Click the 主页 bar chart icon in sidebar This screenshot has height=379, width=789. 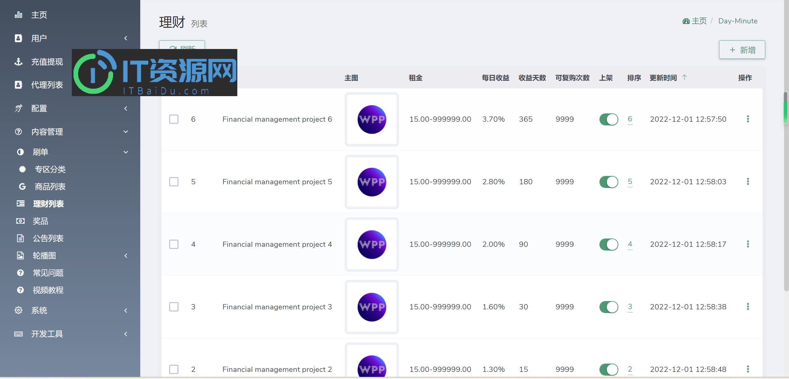[18, 15]
